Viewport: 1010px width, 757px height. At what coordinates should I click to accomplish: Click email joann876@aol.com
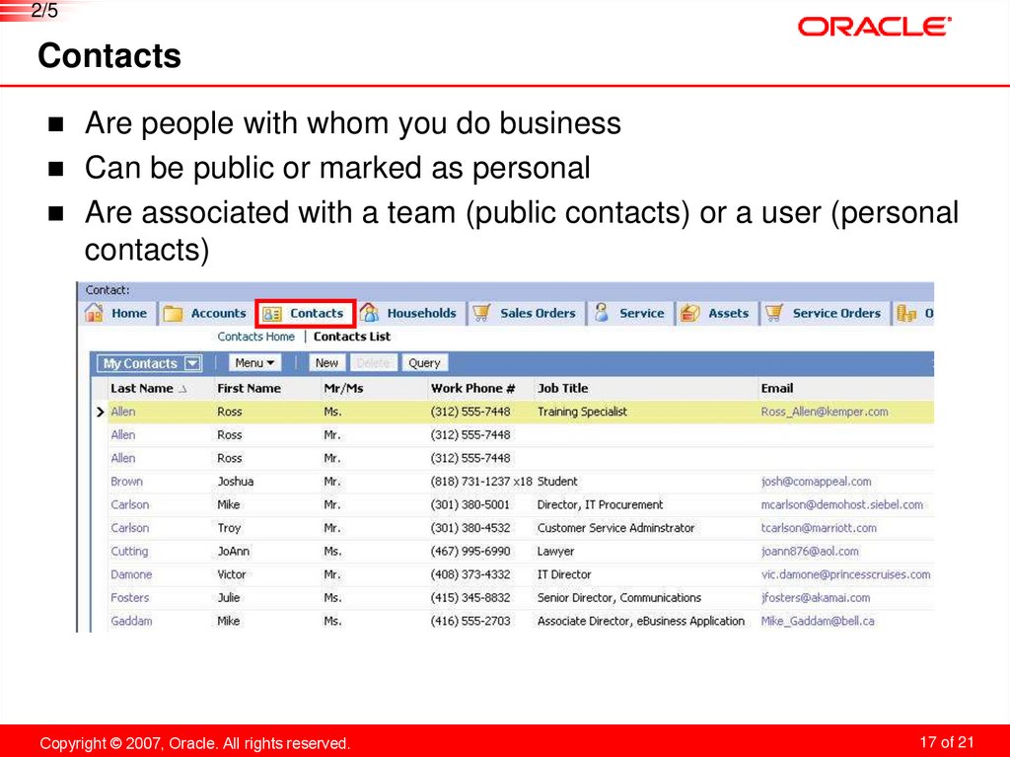(810, 552)
